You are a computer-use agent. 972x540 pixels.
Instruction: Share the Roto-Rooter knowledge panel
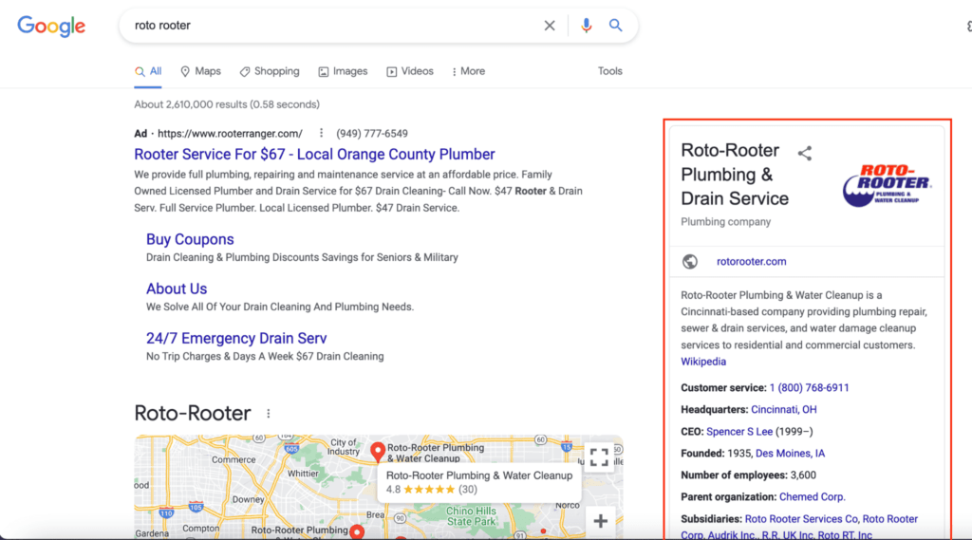pos(805,153)
